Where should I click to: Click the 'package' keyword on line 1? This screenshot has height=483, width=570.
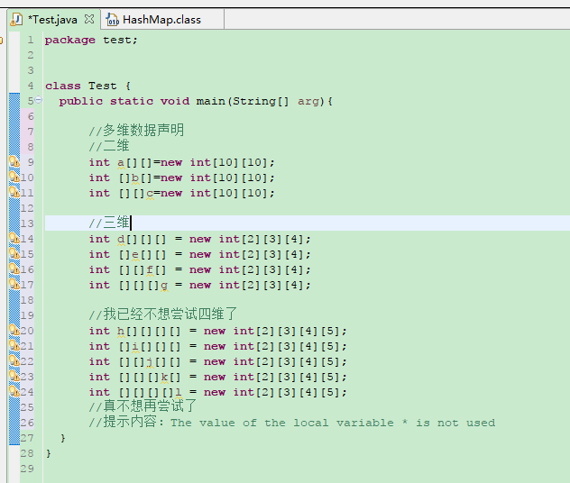pos(69,40)
